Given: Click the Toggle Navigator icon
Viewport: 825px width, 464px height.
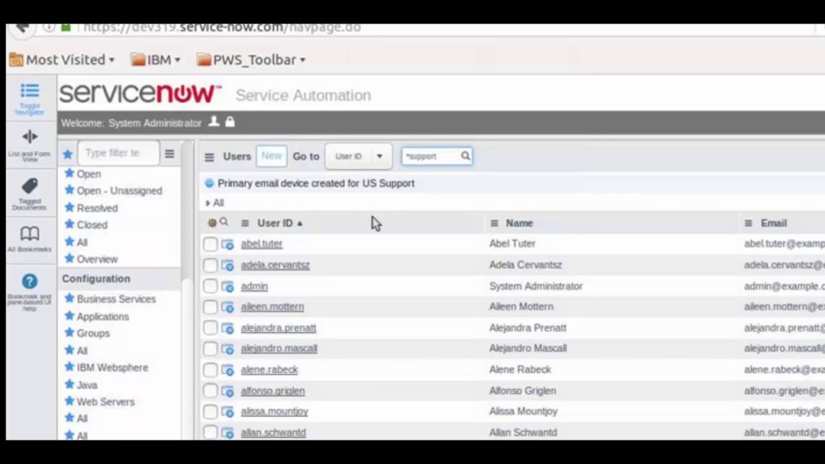Looking at the screenshot, I should tap(30, 91).
